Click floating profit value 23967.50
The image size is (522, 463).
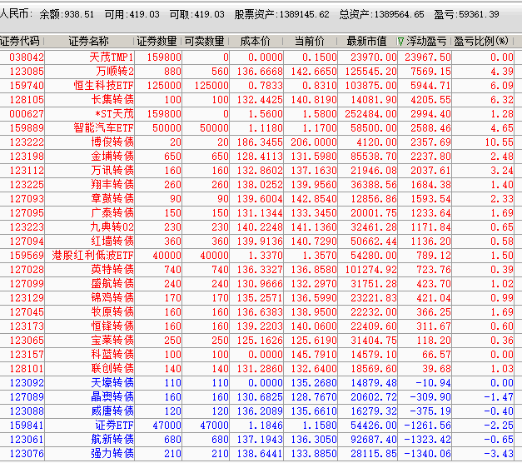coord(428,57)
